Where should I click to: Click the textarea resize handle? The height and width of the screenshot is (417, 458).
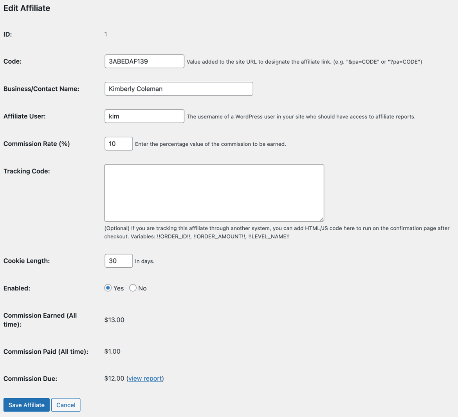tap(321, 219)
